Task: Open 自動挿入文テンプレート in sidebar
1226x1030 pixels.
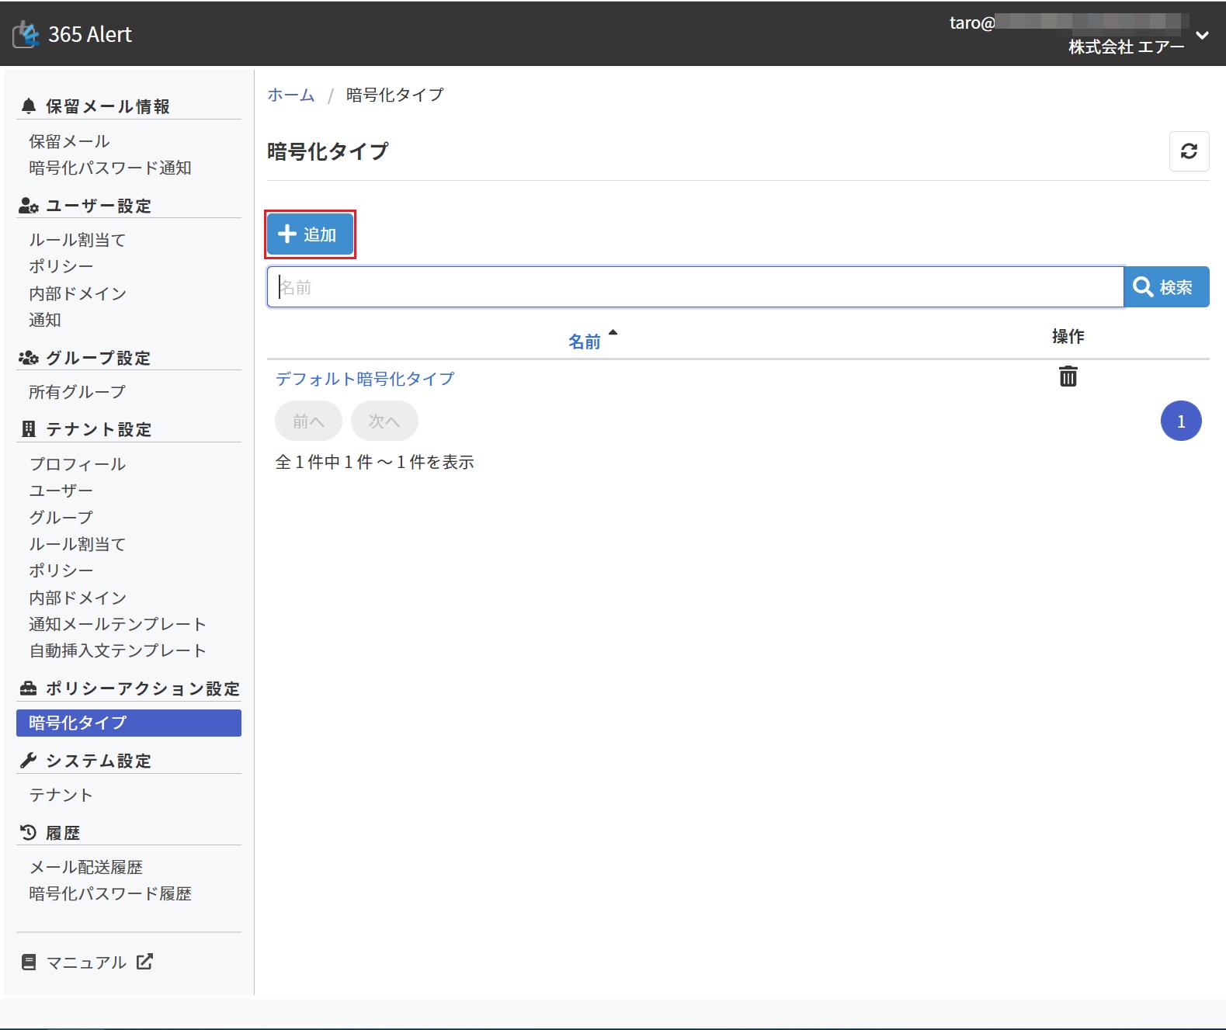Action: [x=117, y=650]
